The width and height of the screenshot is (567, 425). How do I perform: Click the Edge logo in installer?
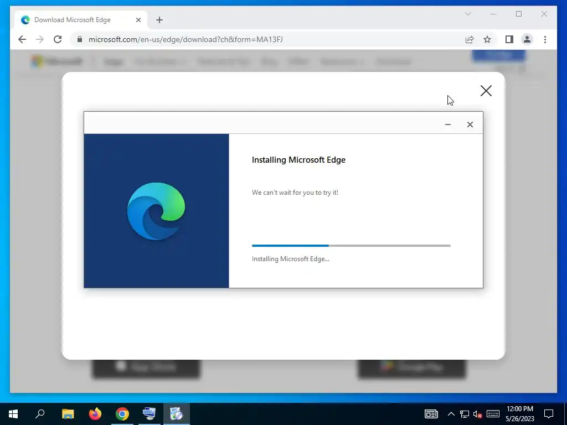(156, 211)
